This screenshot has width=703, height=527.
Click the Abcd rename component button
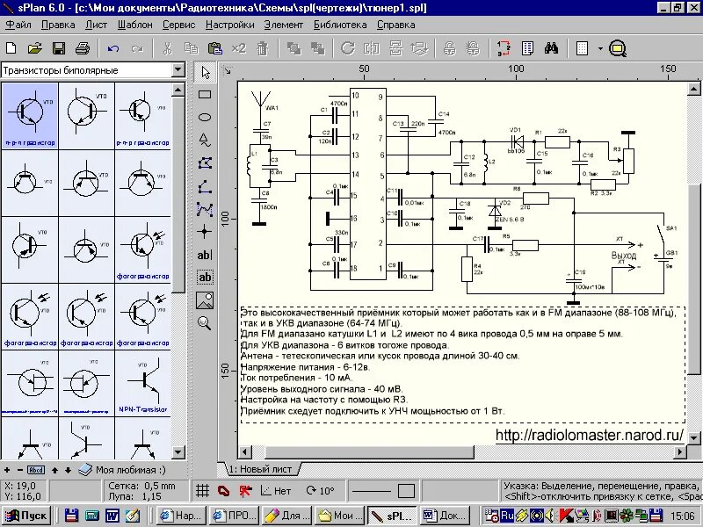(36, 470)
